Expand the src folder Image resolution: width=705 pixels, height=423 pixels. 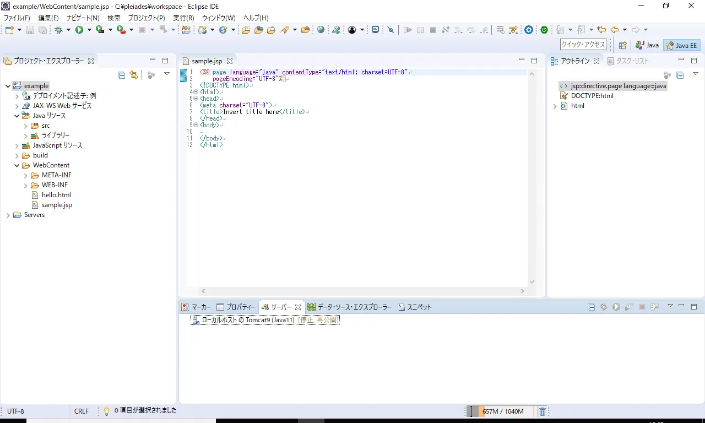pyautogui.click(x=26, y=126)
